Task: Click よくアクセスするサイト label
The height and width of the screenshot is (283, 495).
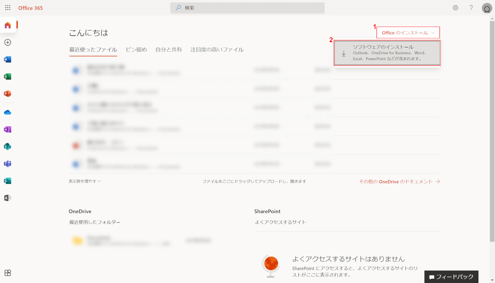Action: (x=280, y=222)
